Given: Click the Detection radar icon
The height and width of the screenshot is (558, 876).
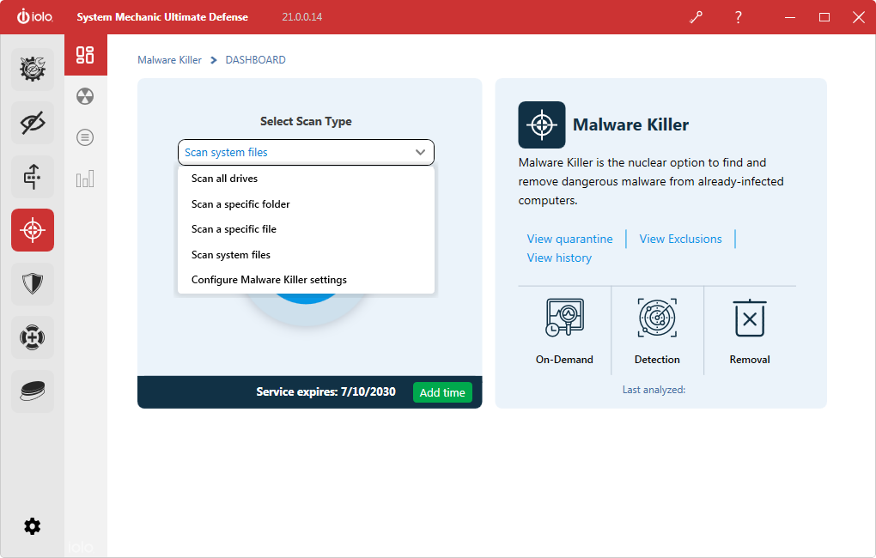Looking at the screenshot, I should point(657,318).
